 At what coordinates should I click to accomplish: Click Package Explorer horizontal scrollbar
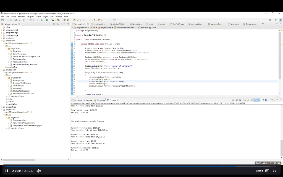[19, 160]
